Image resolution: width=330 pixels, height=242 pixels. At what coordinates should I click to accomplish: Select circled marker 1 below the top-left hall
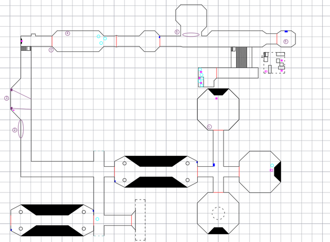click(x=51, y=50)
